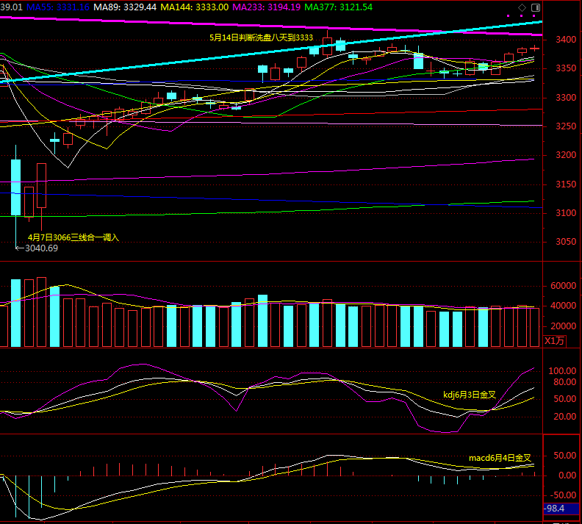Select the MA377: 3121.54 indicator label
The width and height of the screenshot is (582, 524).
click(338, 7)
